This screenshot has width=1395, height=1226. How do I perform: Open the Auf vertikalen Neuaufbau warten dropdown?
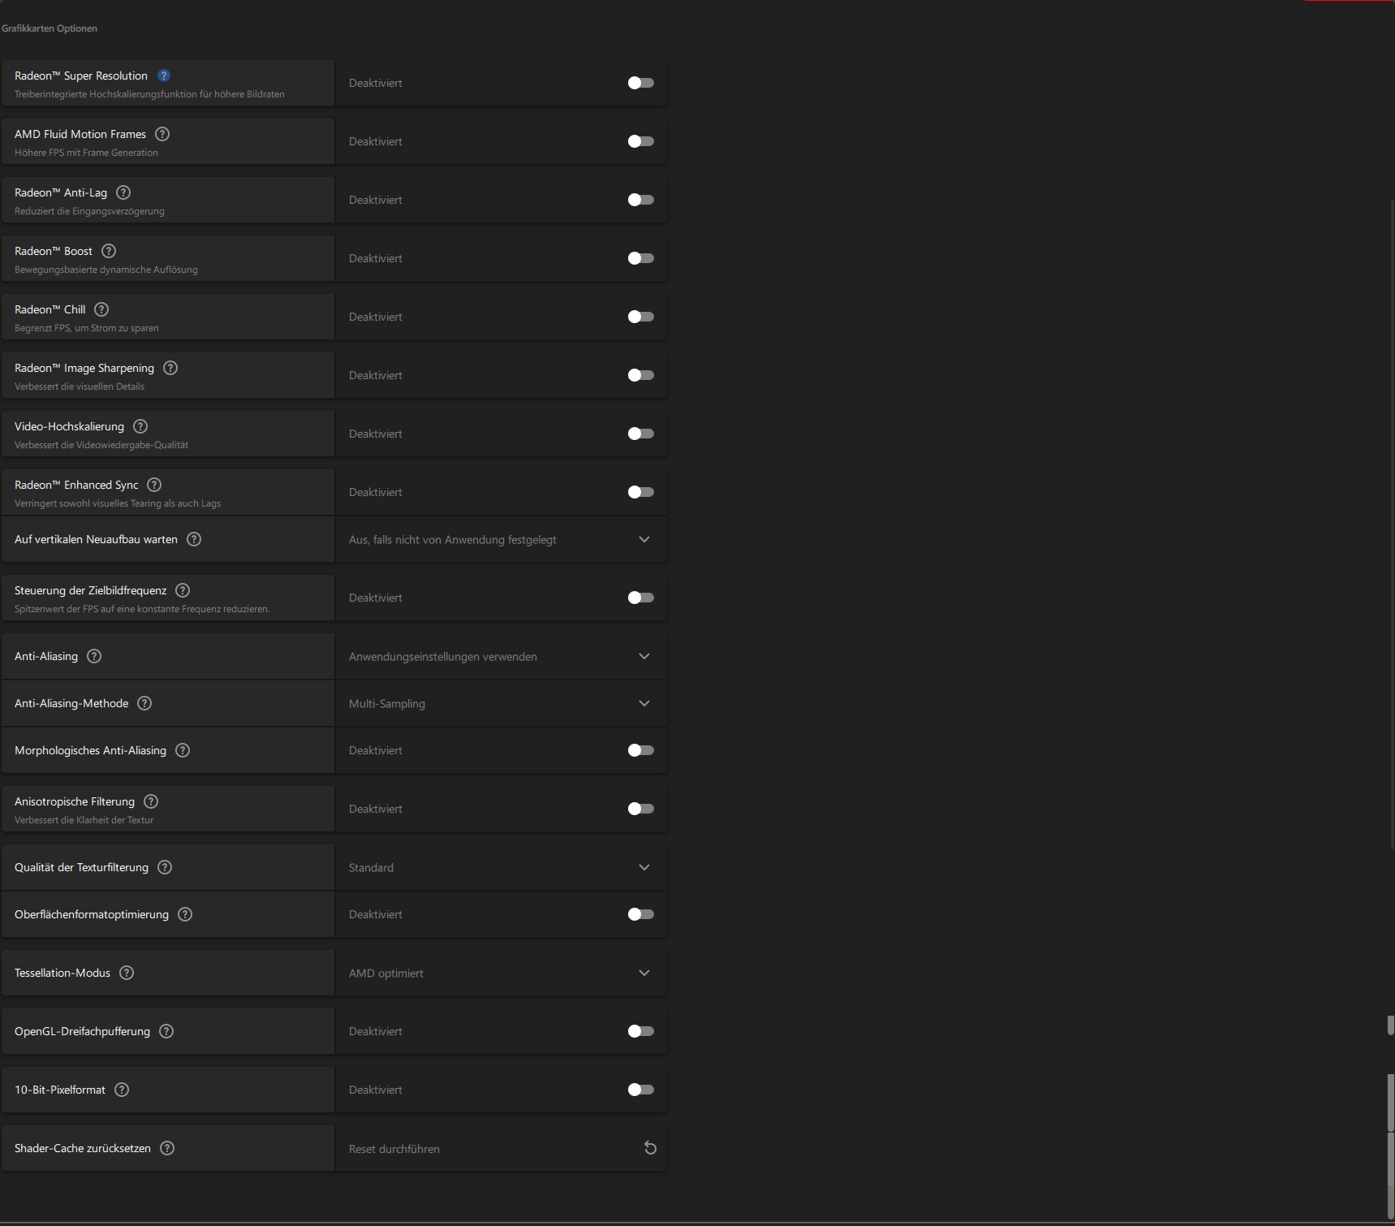[502, 539]
